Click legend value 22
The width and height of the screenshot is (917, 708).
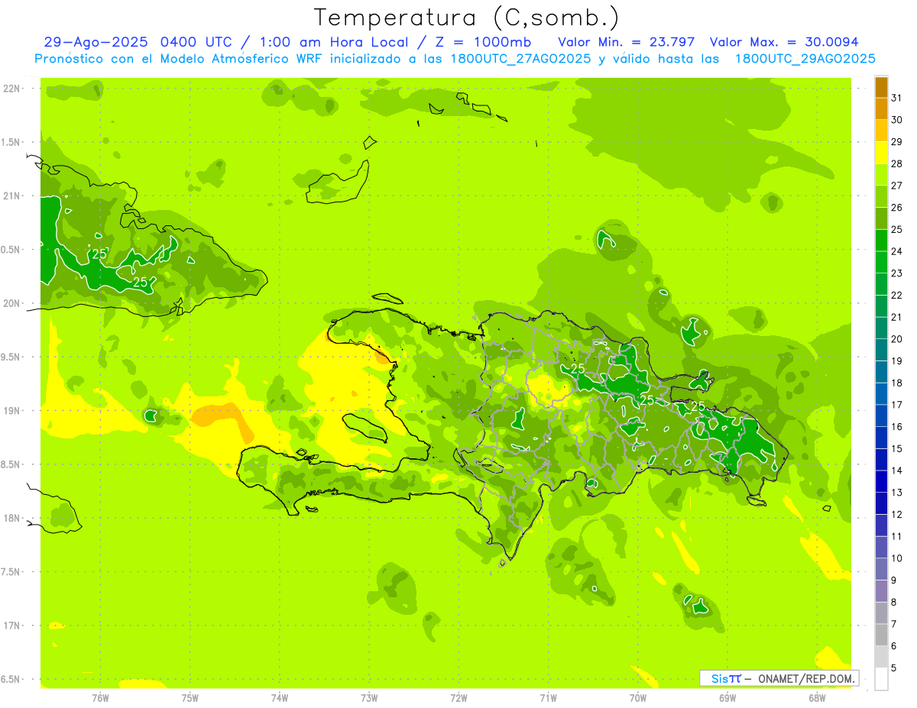point(897,296)
